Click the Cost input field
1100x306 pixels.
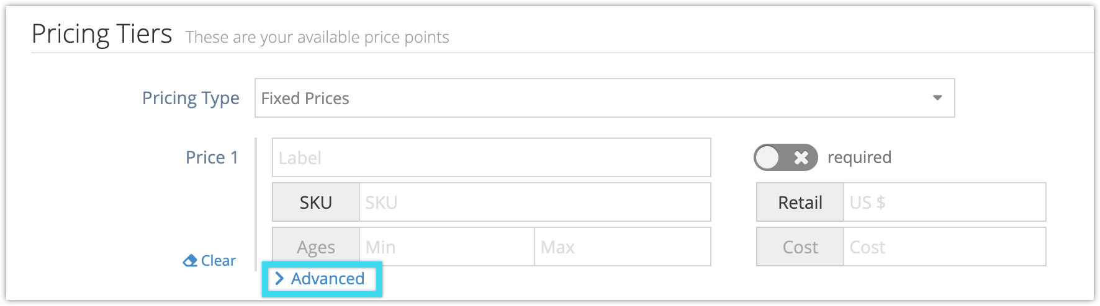(944, 247)
